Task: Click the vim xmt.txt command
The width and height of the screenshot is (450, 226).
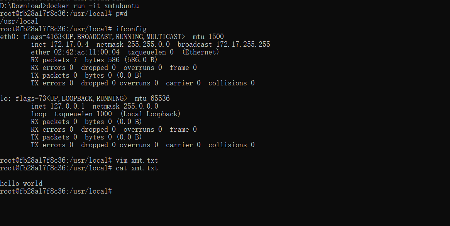Action: click(x=137, y=161)
